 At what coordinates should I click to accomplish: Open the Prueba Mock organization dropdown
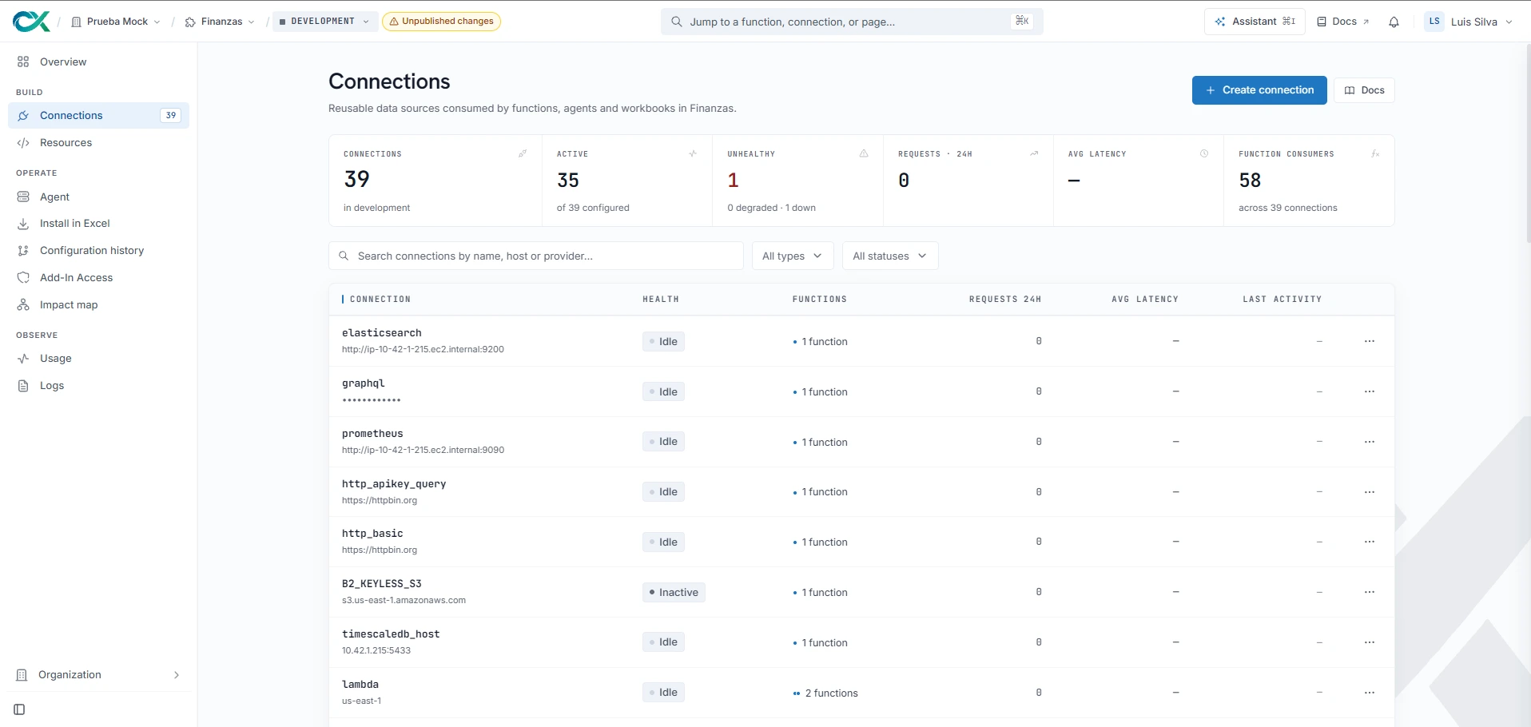click(x=116, y=22)
